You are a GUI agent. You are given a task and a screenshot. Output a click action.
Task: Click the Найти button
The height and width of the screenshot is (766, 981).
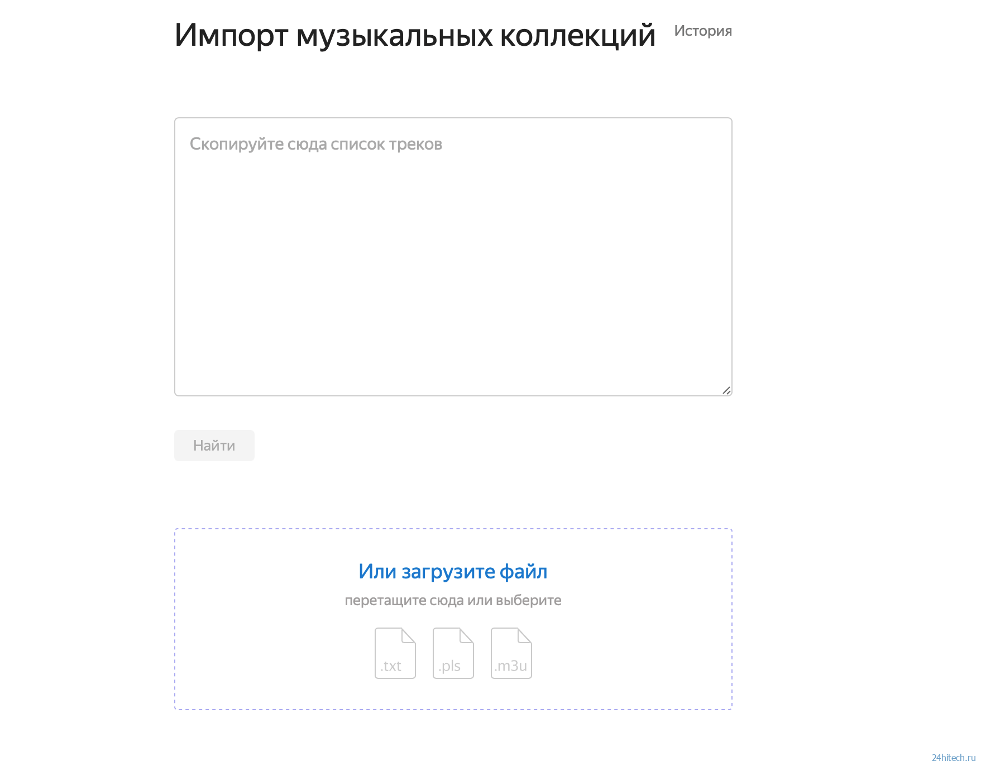pos(214,446)
